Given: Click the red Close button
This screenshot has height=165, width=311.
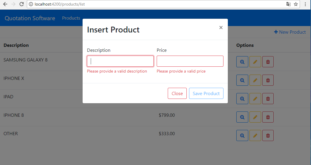Looking at the screenshot, I should pos(177,93).
